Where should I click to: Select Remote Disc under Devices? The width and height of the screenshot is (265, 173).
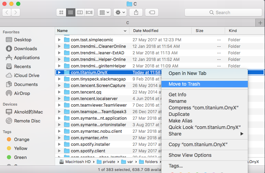(27, 121)
